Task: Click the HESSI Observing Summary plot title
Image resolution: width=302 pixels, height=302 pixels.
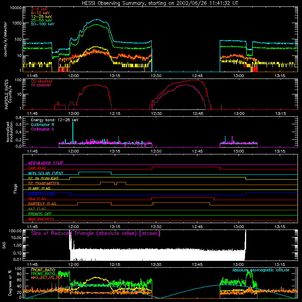Action: (x=160, y=3)
